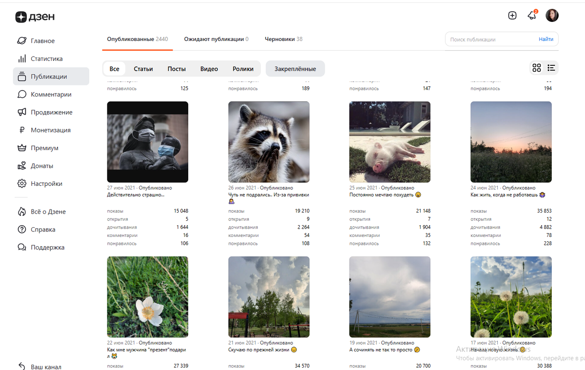Click the Справка question mark icon
Viewport: 585px width, 370px height.
point(21,230)
